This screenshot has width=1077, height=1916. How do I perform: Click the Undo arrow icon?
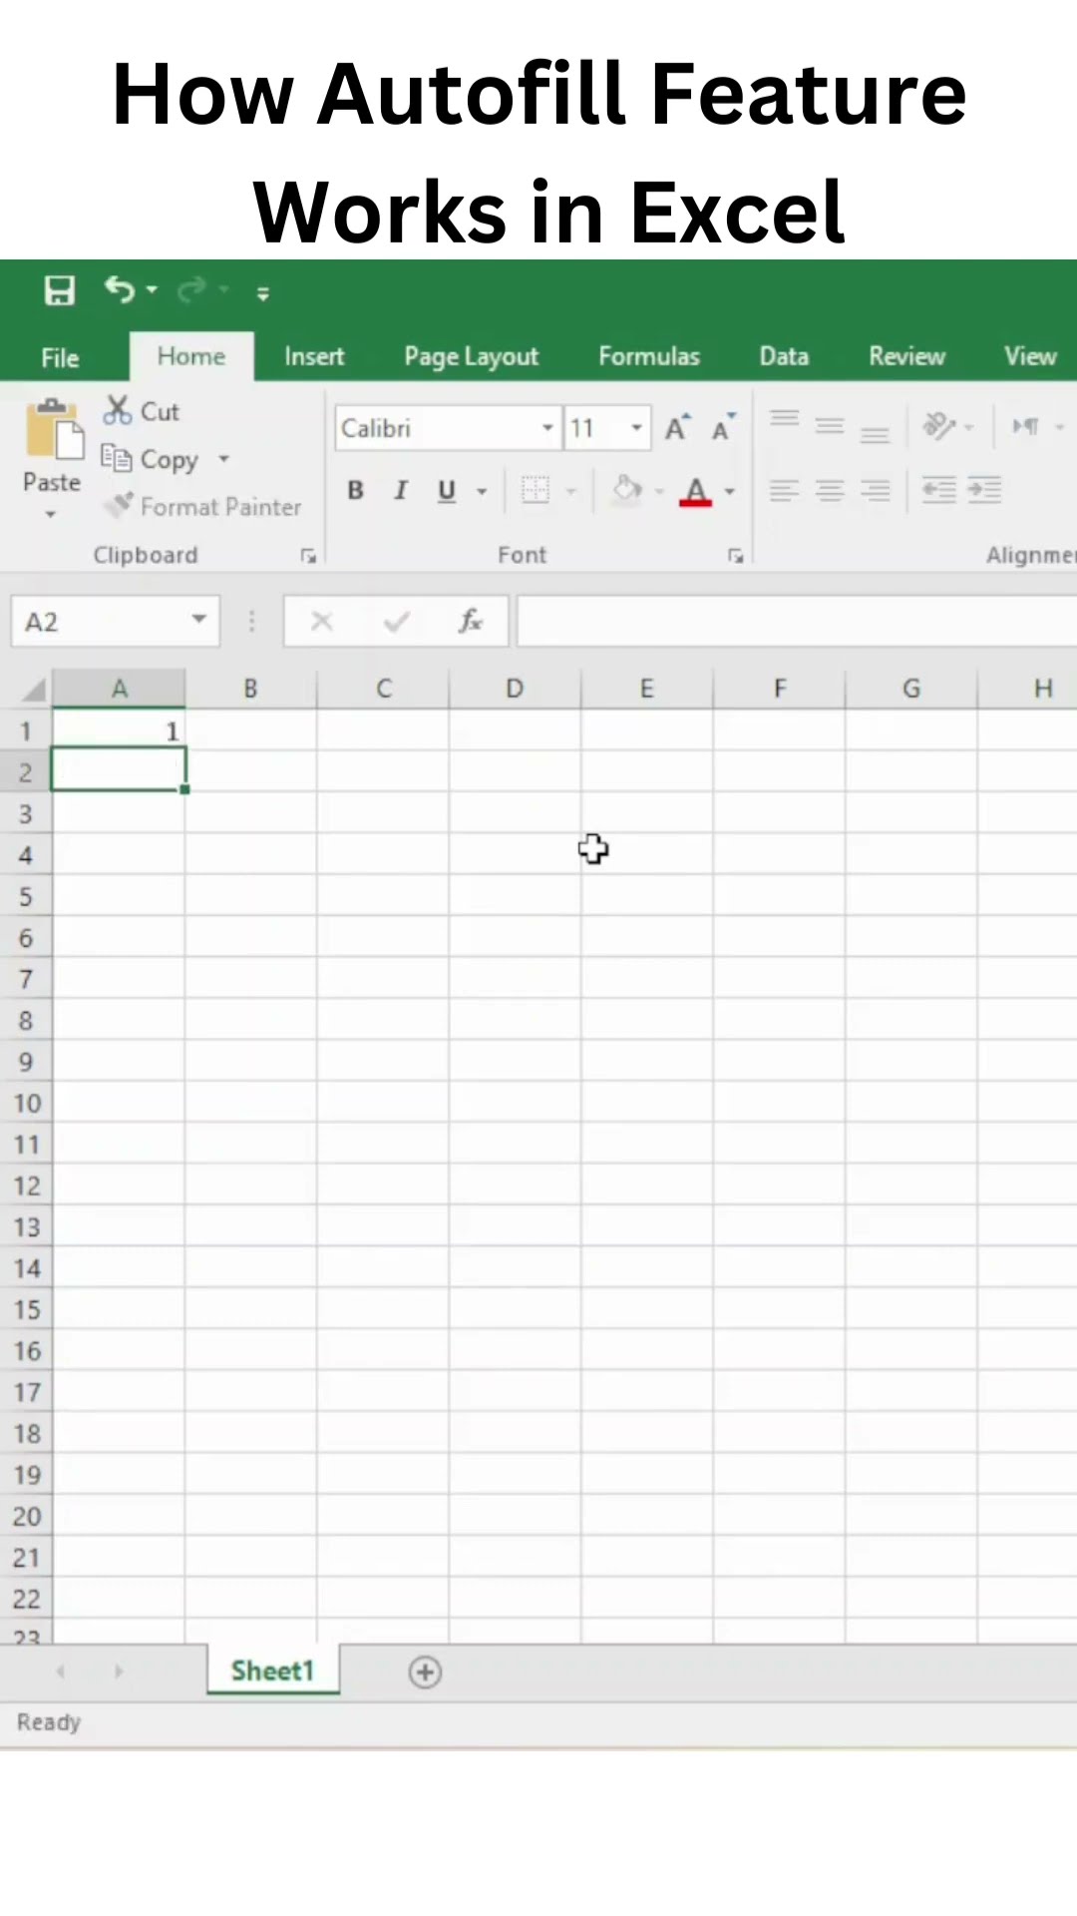120,289
